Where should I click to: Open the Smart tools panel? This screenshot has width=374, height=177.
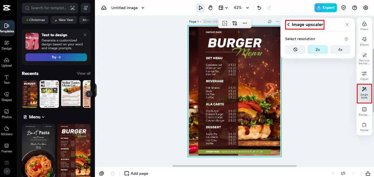tap(364, 93)
